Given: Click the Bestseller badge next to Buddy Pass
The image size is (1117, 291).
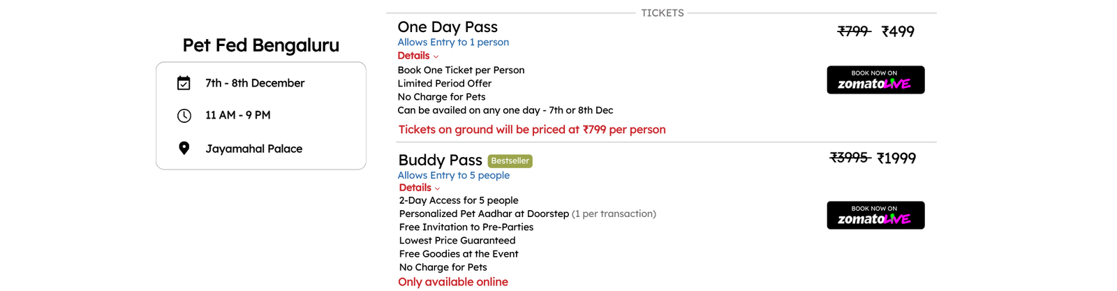Looking at the screenshot, I should click(510, 161).
